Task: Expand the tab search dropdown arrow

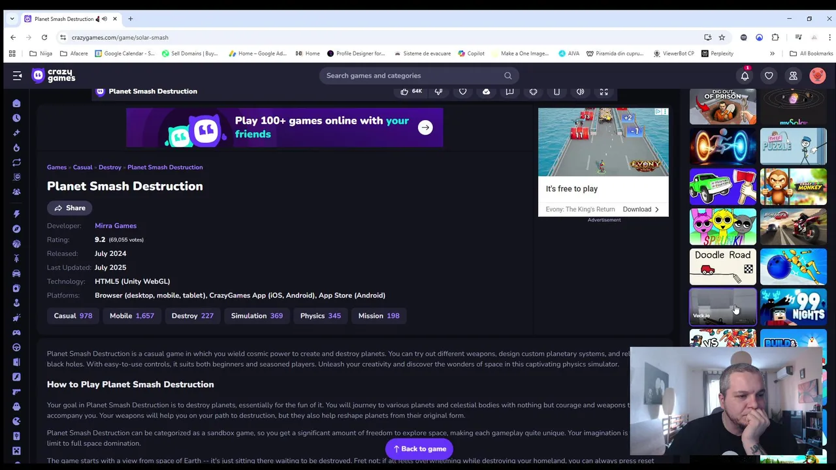Action: [x=12, y=19]
